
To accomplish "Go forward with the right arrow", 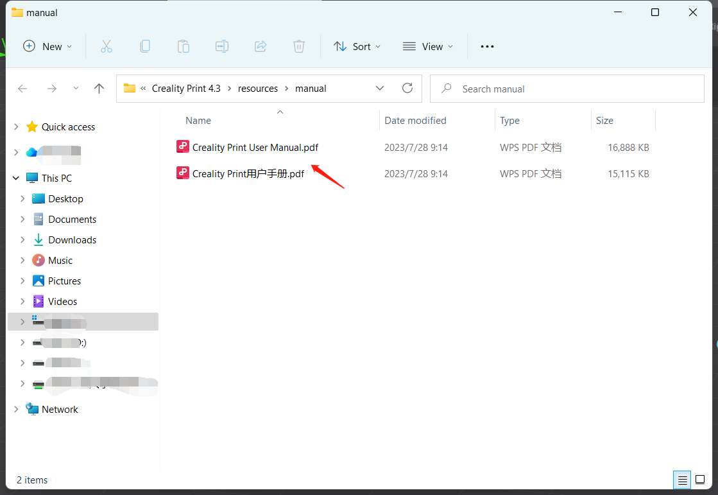I will coord(52,89).
